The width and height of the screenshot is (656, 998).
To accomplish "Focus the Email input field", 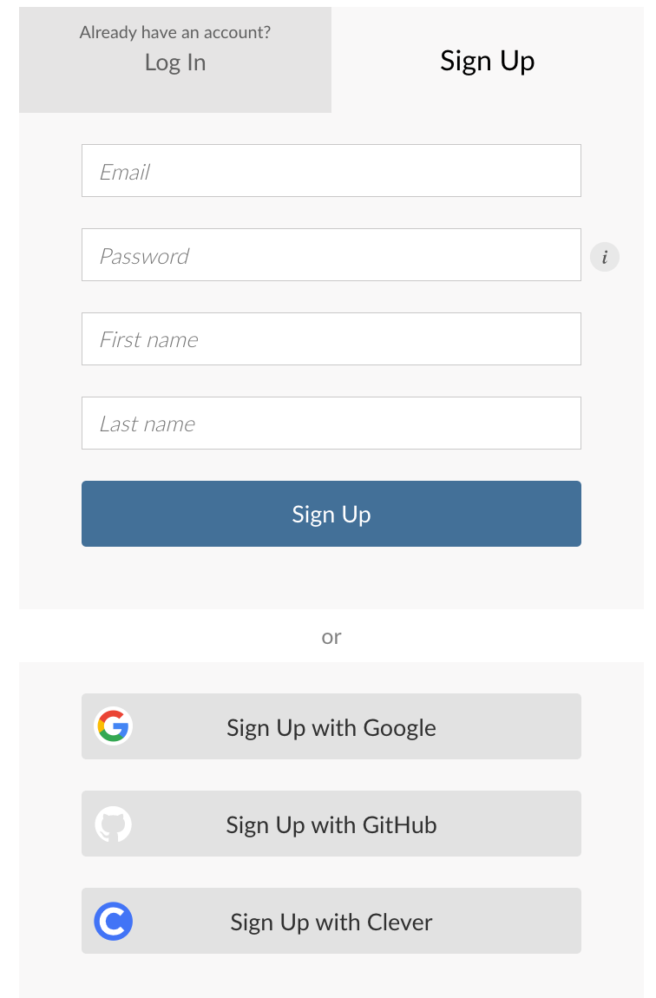I will point(331,170).
